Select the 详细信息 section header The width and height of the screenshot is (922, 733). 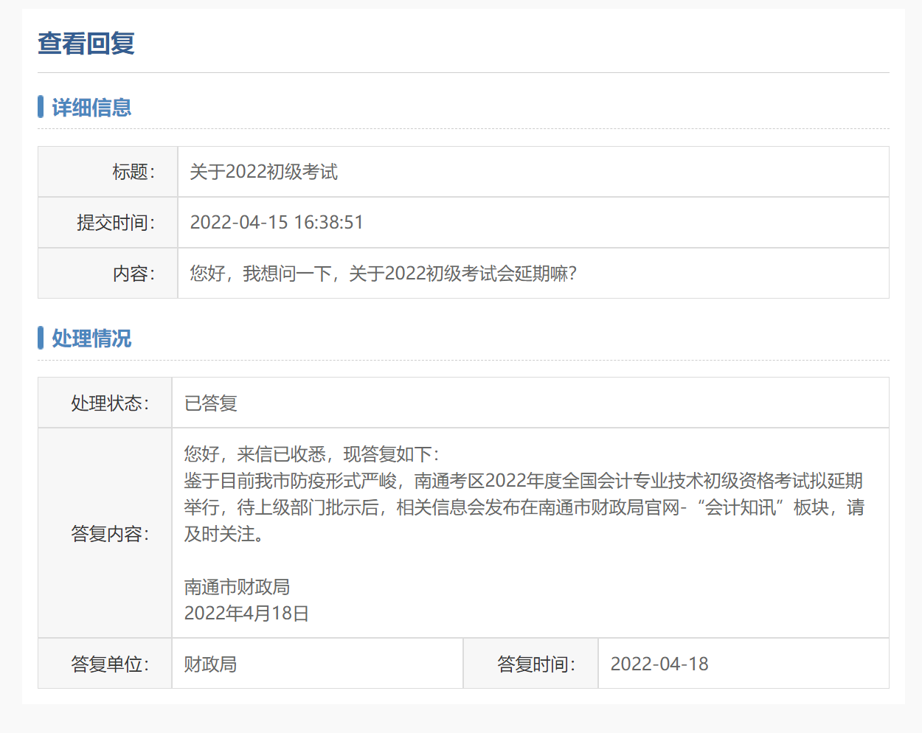(90, 107)
